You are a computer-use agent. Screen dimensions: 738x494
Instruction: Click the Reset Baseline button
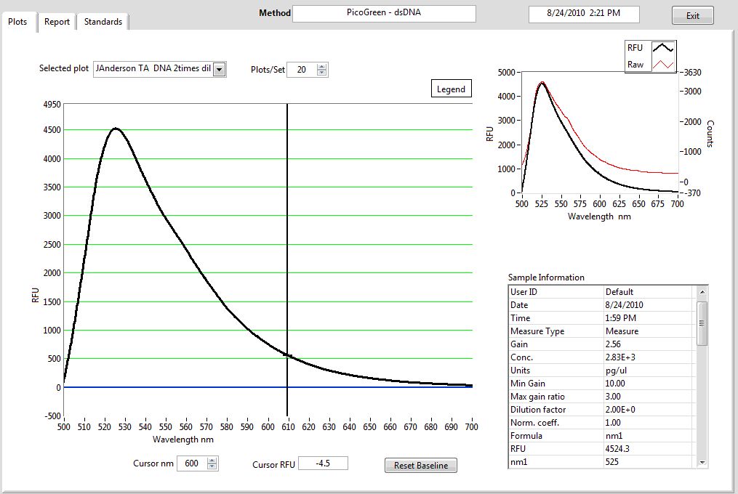coord(421,466)
